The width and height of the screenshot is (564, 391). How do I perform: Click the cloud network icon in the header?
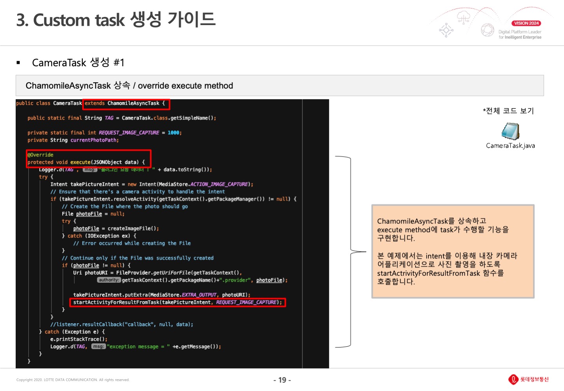464,17
